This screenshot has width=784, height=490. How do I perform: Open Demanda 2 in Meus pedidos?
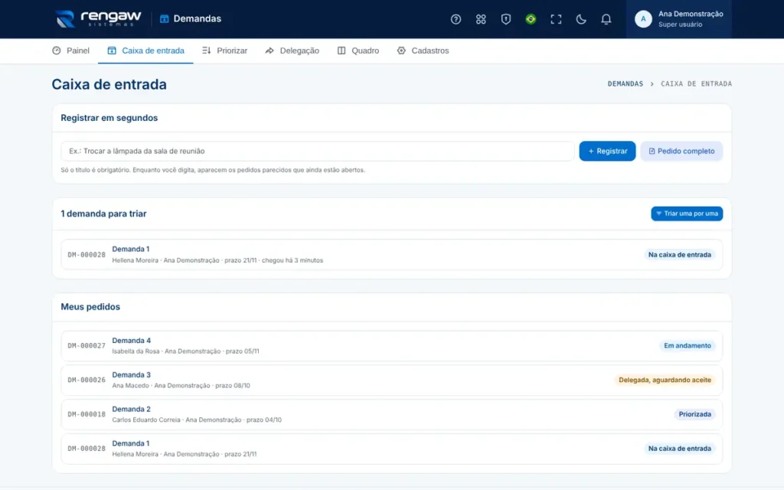tap(391, 414)
